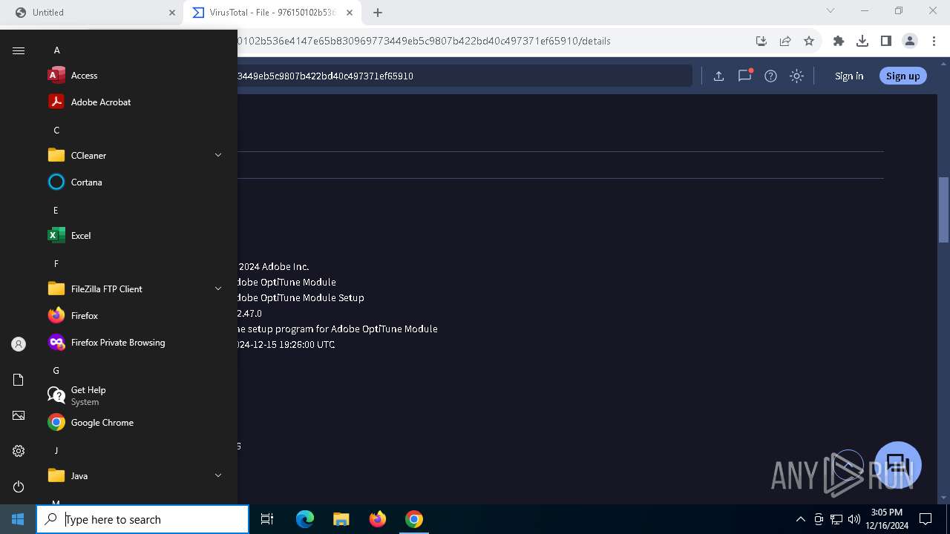Viewport: 950px width, 534px height.
Task: Expand the Start menu hamburger icon
Action: click(x=19, y=50)
